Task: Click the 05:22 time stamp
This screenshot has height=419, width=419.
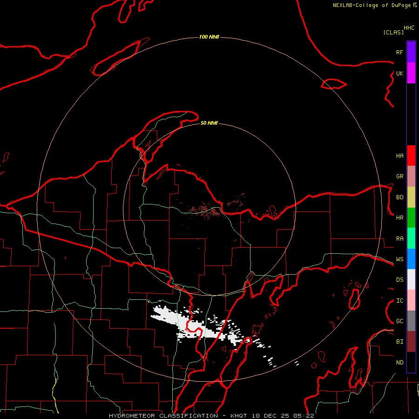Action: pos(303,416)
